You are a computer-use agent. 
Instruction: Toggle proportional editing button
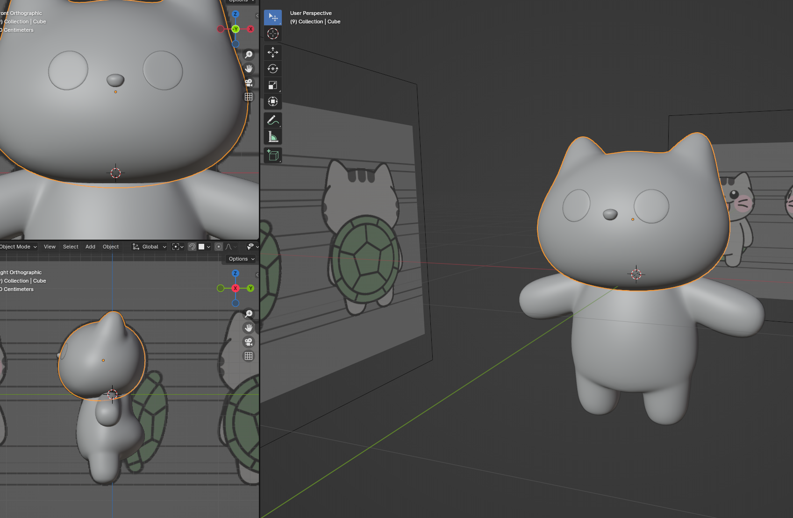218,247
